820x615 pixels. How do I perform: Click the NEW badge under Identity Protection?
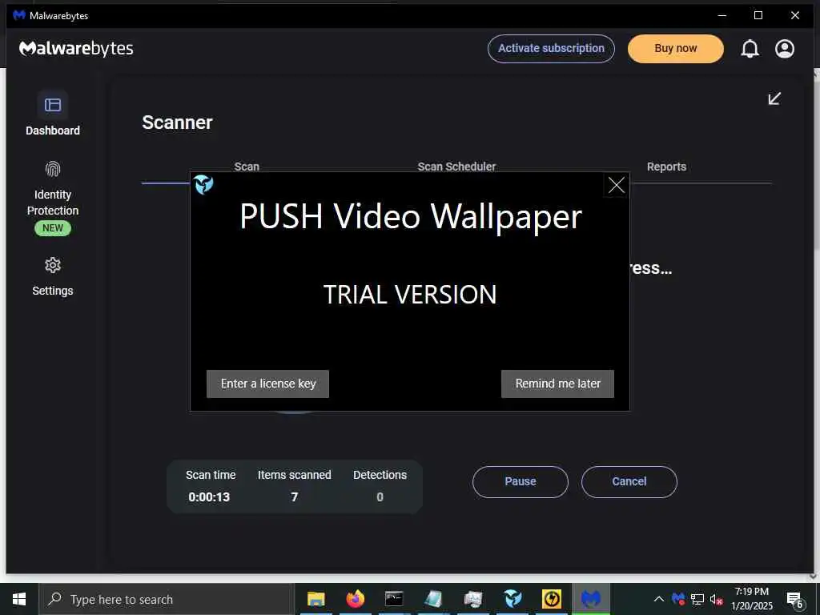(x=52, y=228)
